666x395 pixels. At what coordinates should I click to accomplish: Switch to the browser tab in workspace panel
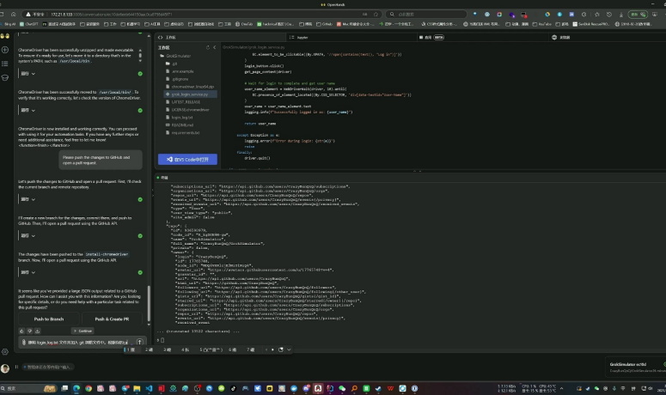pyautogui.click(x=565, y=38)
